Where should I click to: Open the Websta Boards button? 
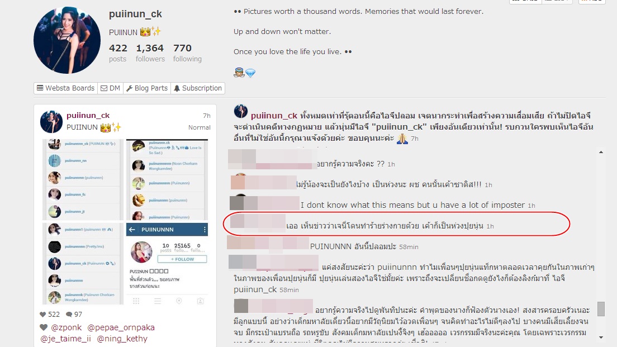(x=66, y=88)
